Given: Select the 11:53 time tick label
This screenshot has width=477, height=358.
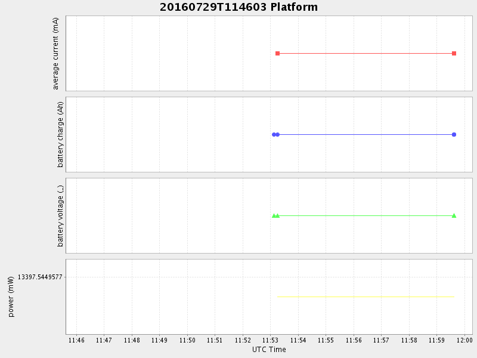Looking at the screenshot, I should click(270, 340).
